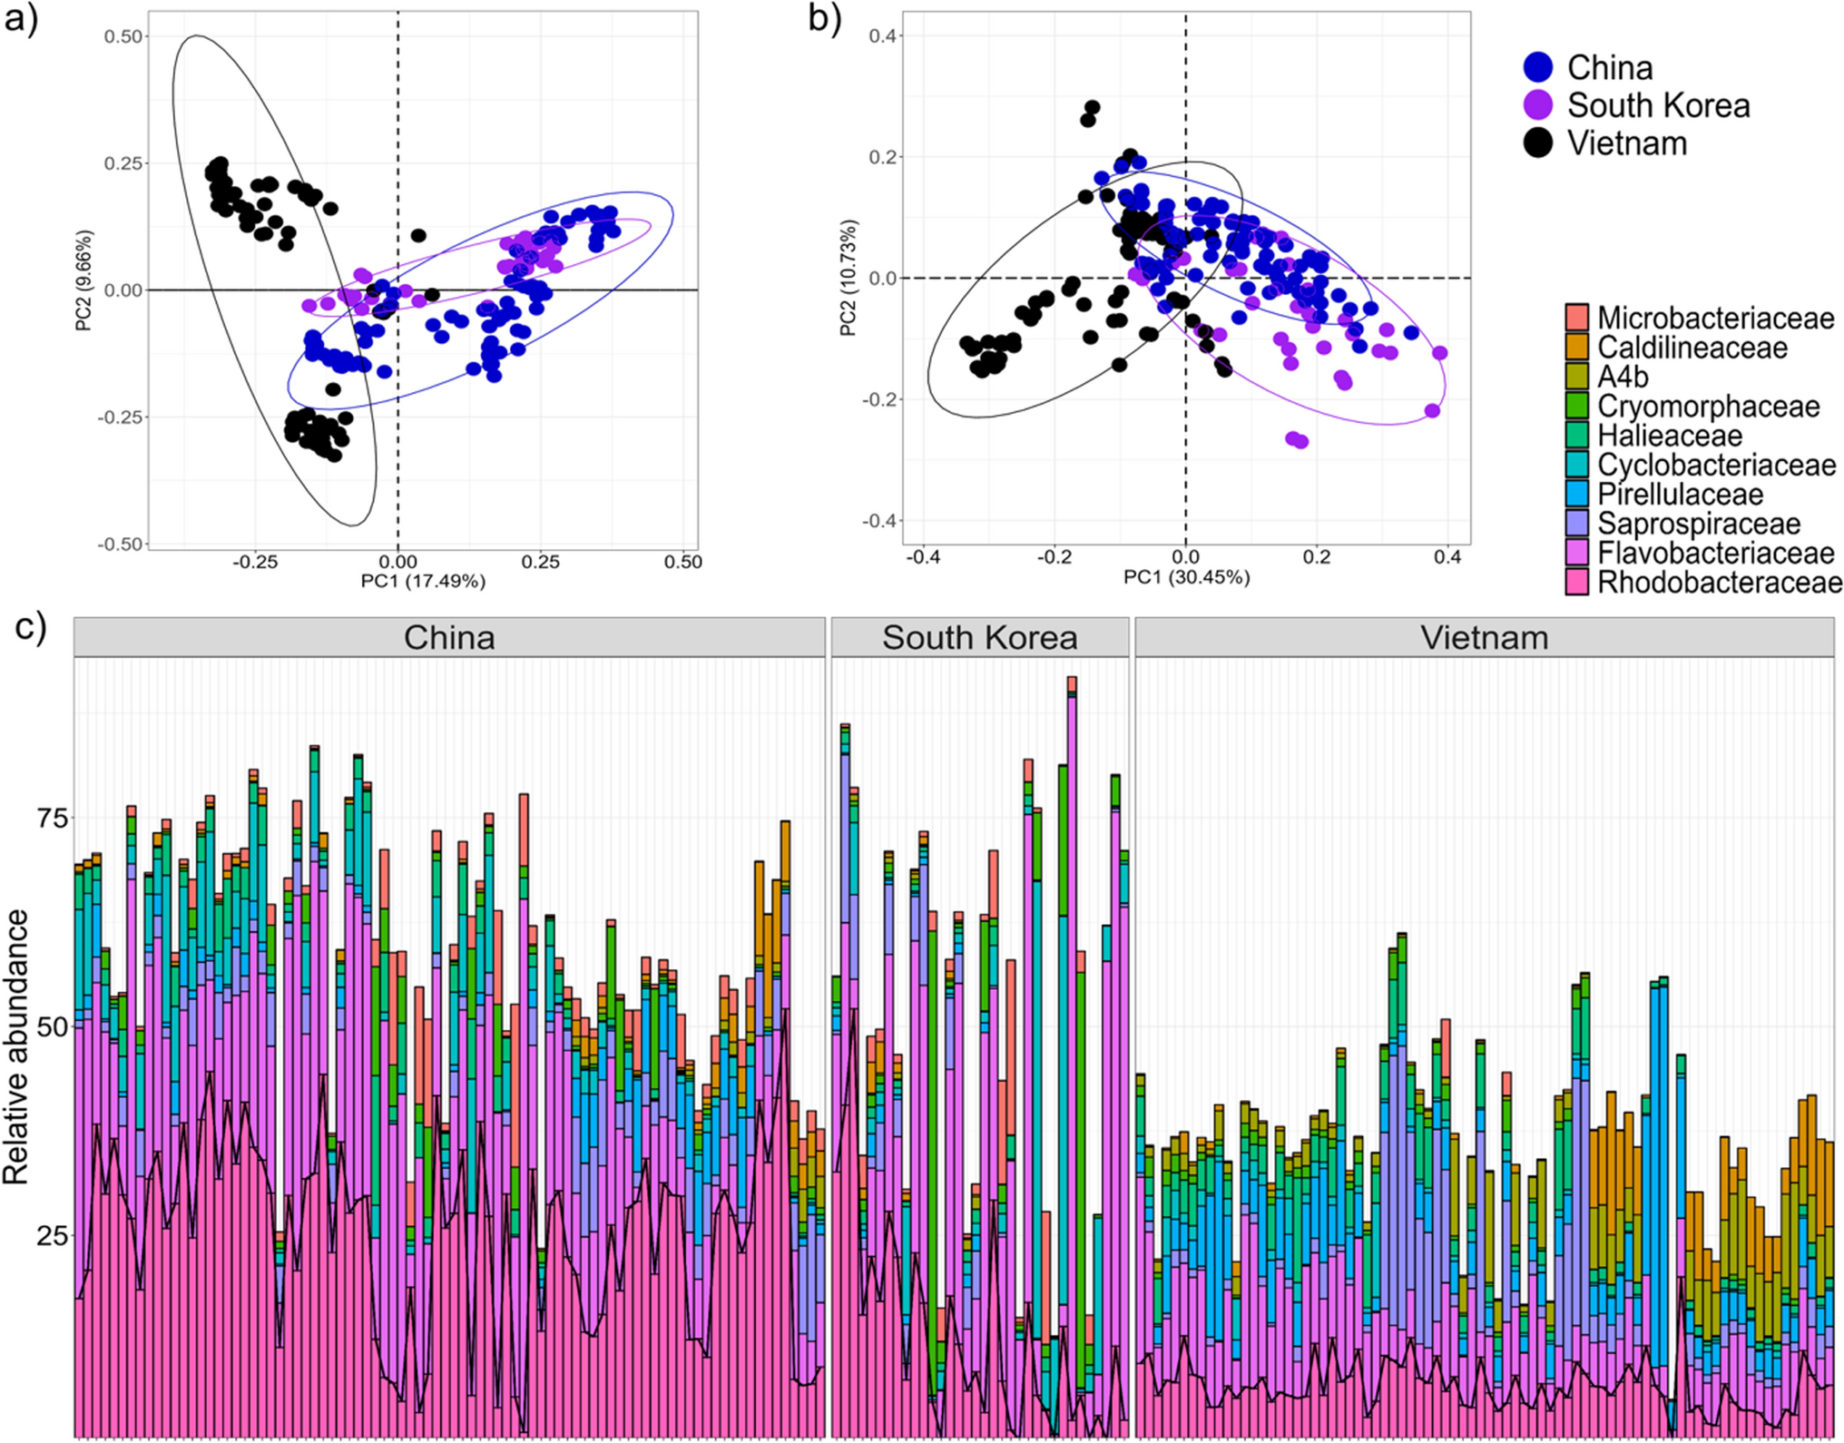Click the Cryomorphaceae green legend swatch
The height and width of the screenshot is (1443, 1844).
pyautogui.click(x=1577, y=406)
